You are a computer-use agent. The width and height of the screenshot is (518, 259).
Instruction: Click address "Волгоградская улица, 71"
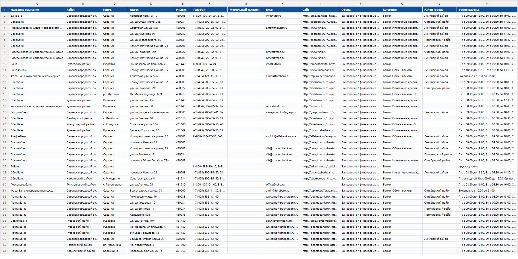151,191
